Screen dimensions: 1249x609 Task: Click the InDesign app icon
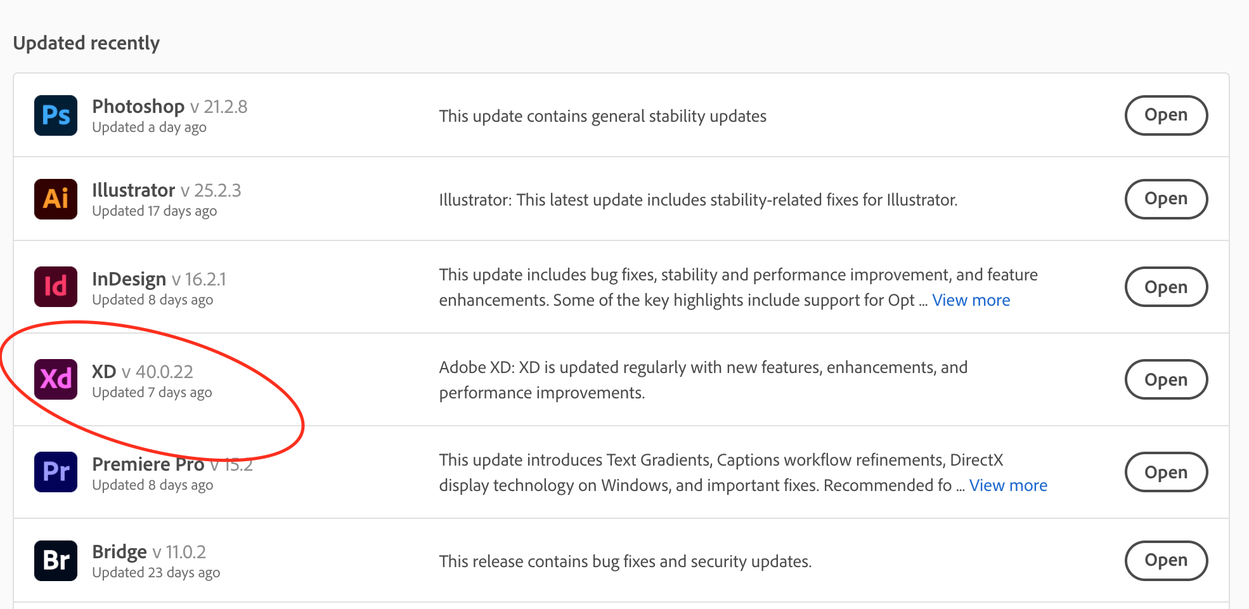pos(56,287)
